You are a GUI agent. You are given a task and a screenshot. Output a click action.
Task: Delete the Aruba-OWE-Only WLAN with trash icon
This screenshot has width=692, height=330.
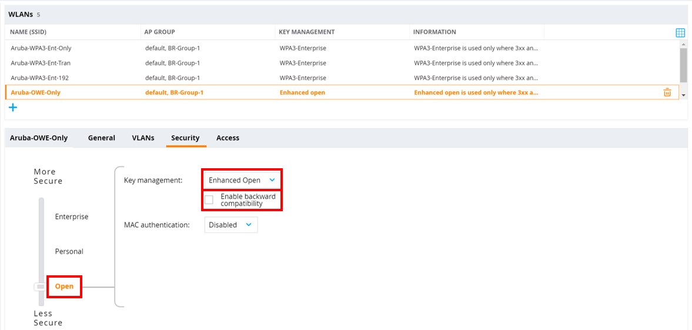667,92
